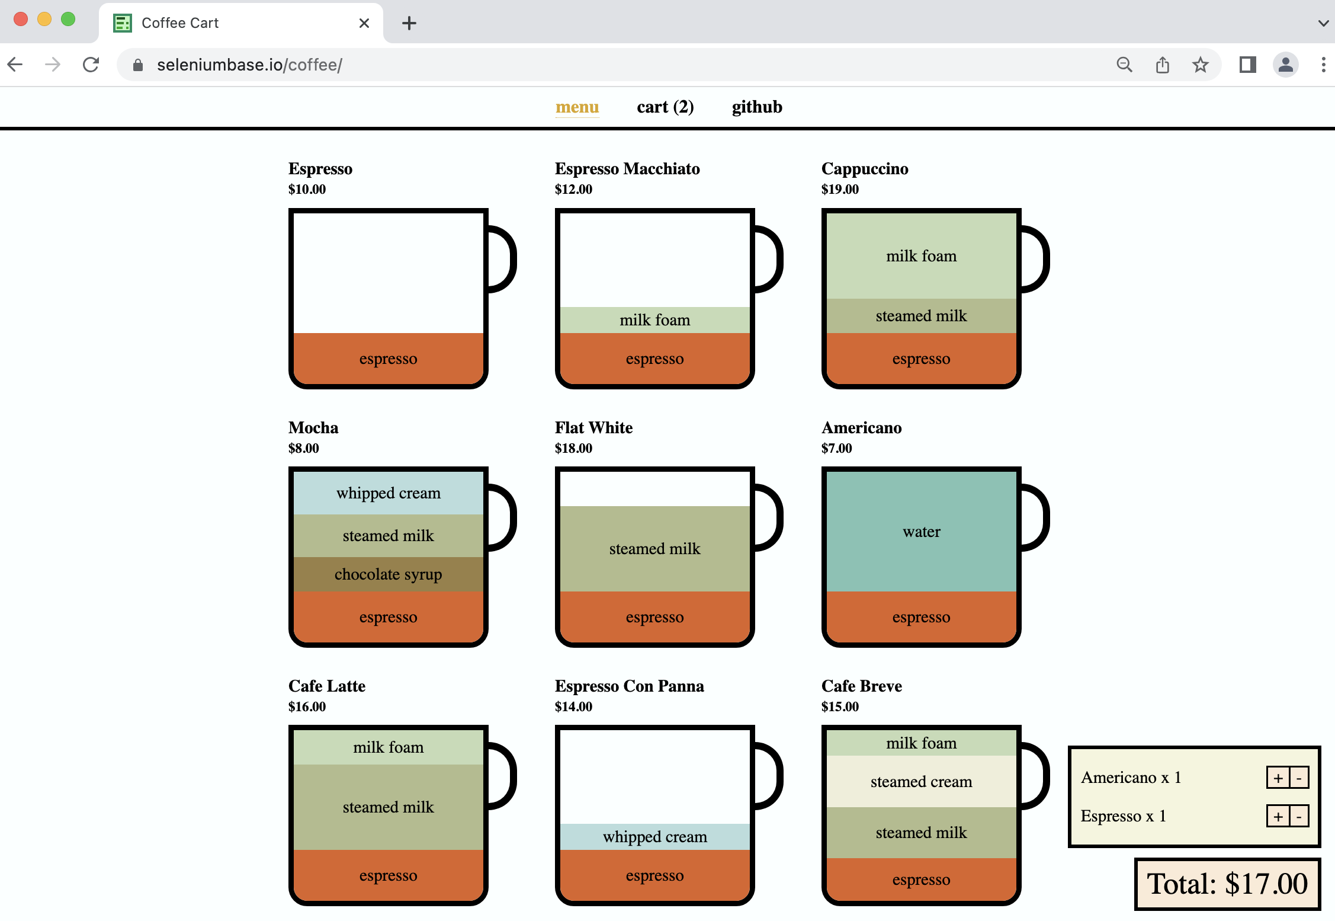
Task: Increase Americano quantity with plus button
Action: point(1278,778)
